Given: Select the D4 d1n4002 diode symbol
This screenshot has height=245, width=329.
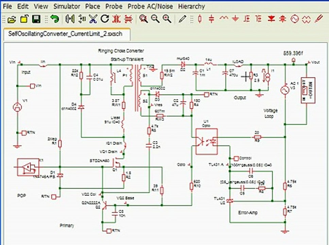Looking at the screenshot, I should (x=81, y=107).
